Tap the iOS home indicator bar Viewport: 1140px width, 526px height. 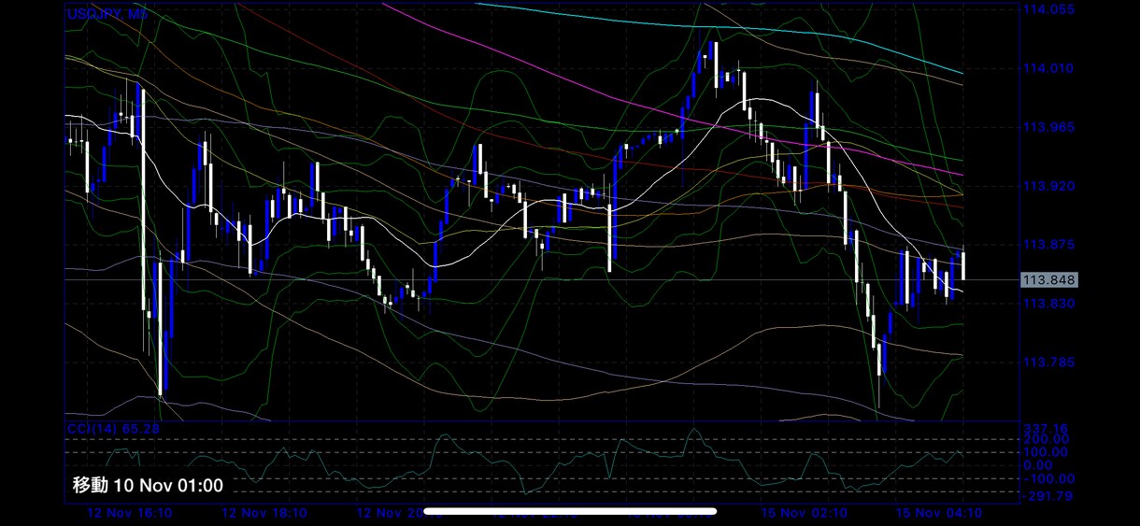[570, 511]
